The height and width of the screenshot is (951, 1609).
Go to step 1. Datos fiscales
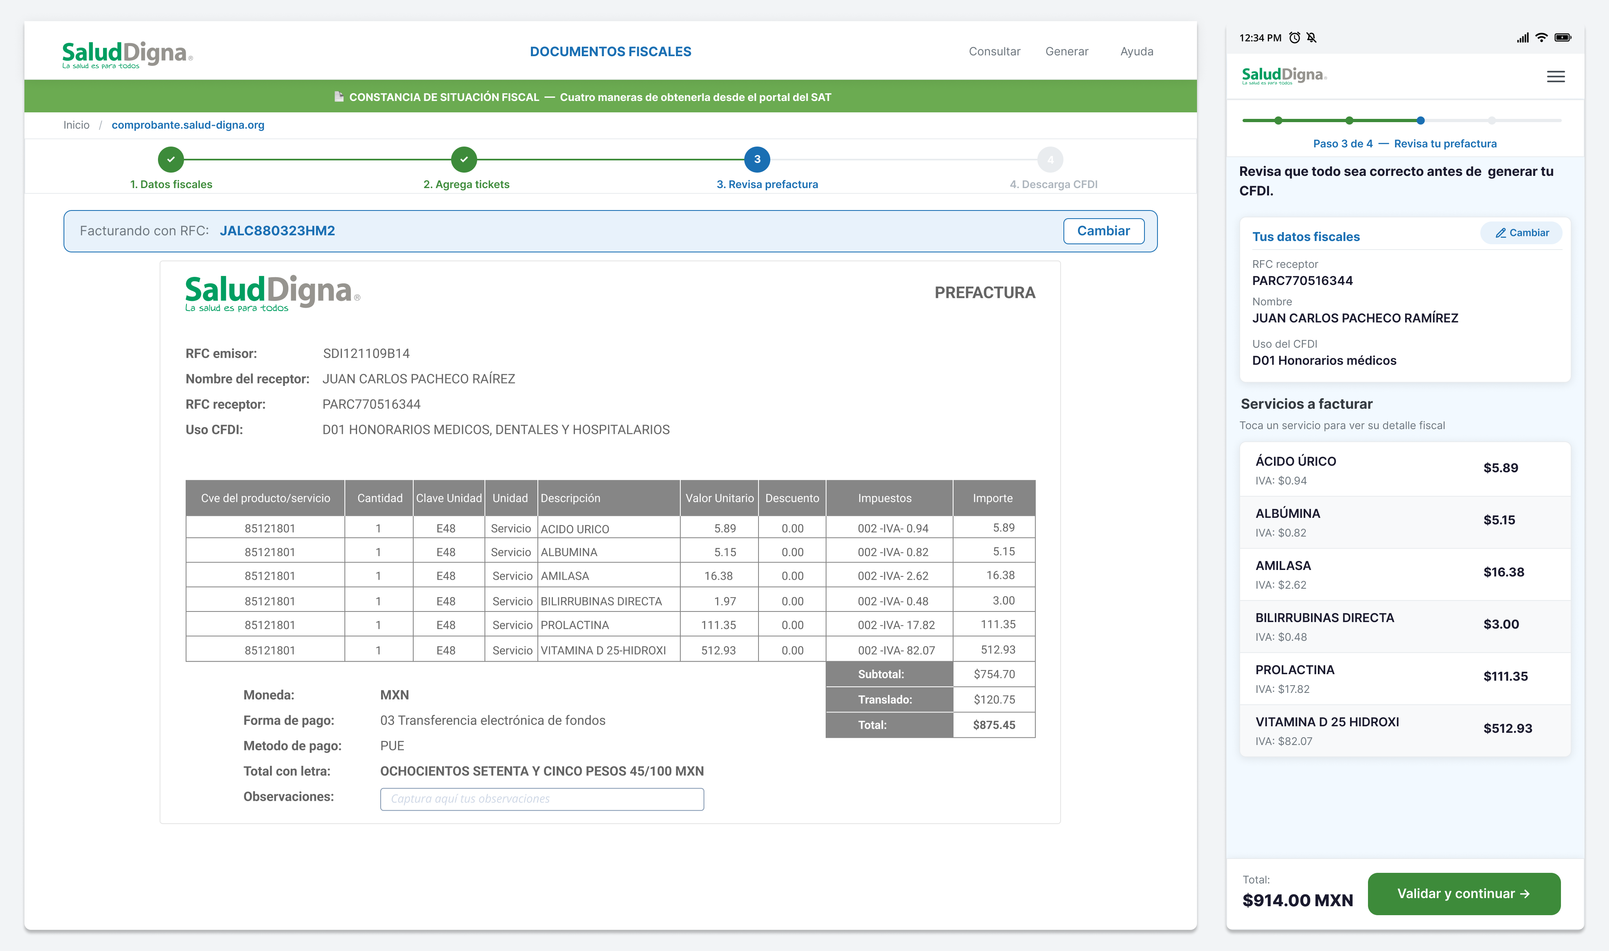tap(171, 184)
